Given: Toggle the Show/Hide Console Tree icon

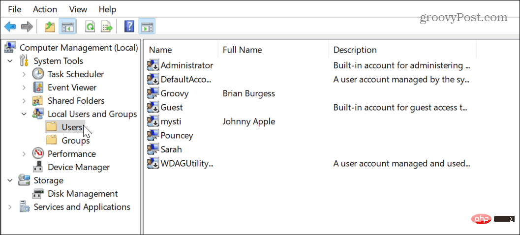Looking at the screenshot, I should (x=67, y=27).
